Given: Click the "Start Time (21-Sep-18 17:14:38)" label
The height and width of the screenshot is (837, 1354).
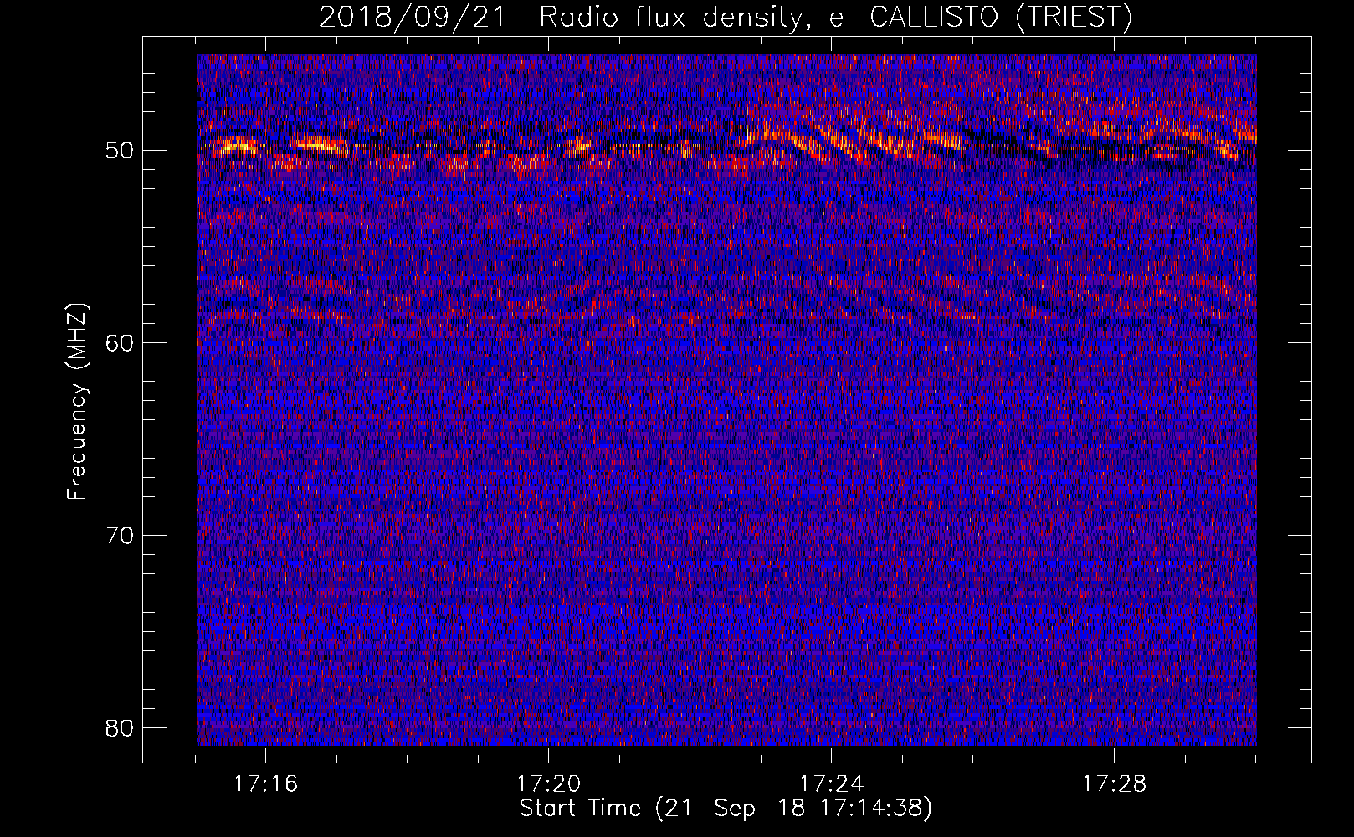Looking at the screenshot, I should 726,809.
